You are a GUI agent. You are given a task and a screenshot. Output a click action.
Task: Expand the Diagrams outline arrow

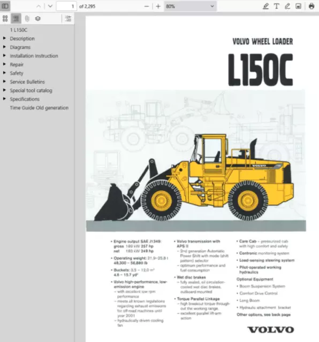pos(4,46)
